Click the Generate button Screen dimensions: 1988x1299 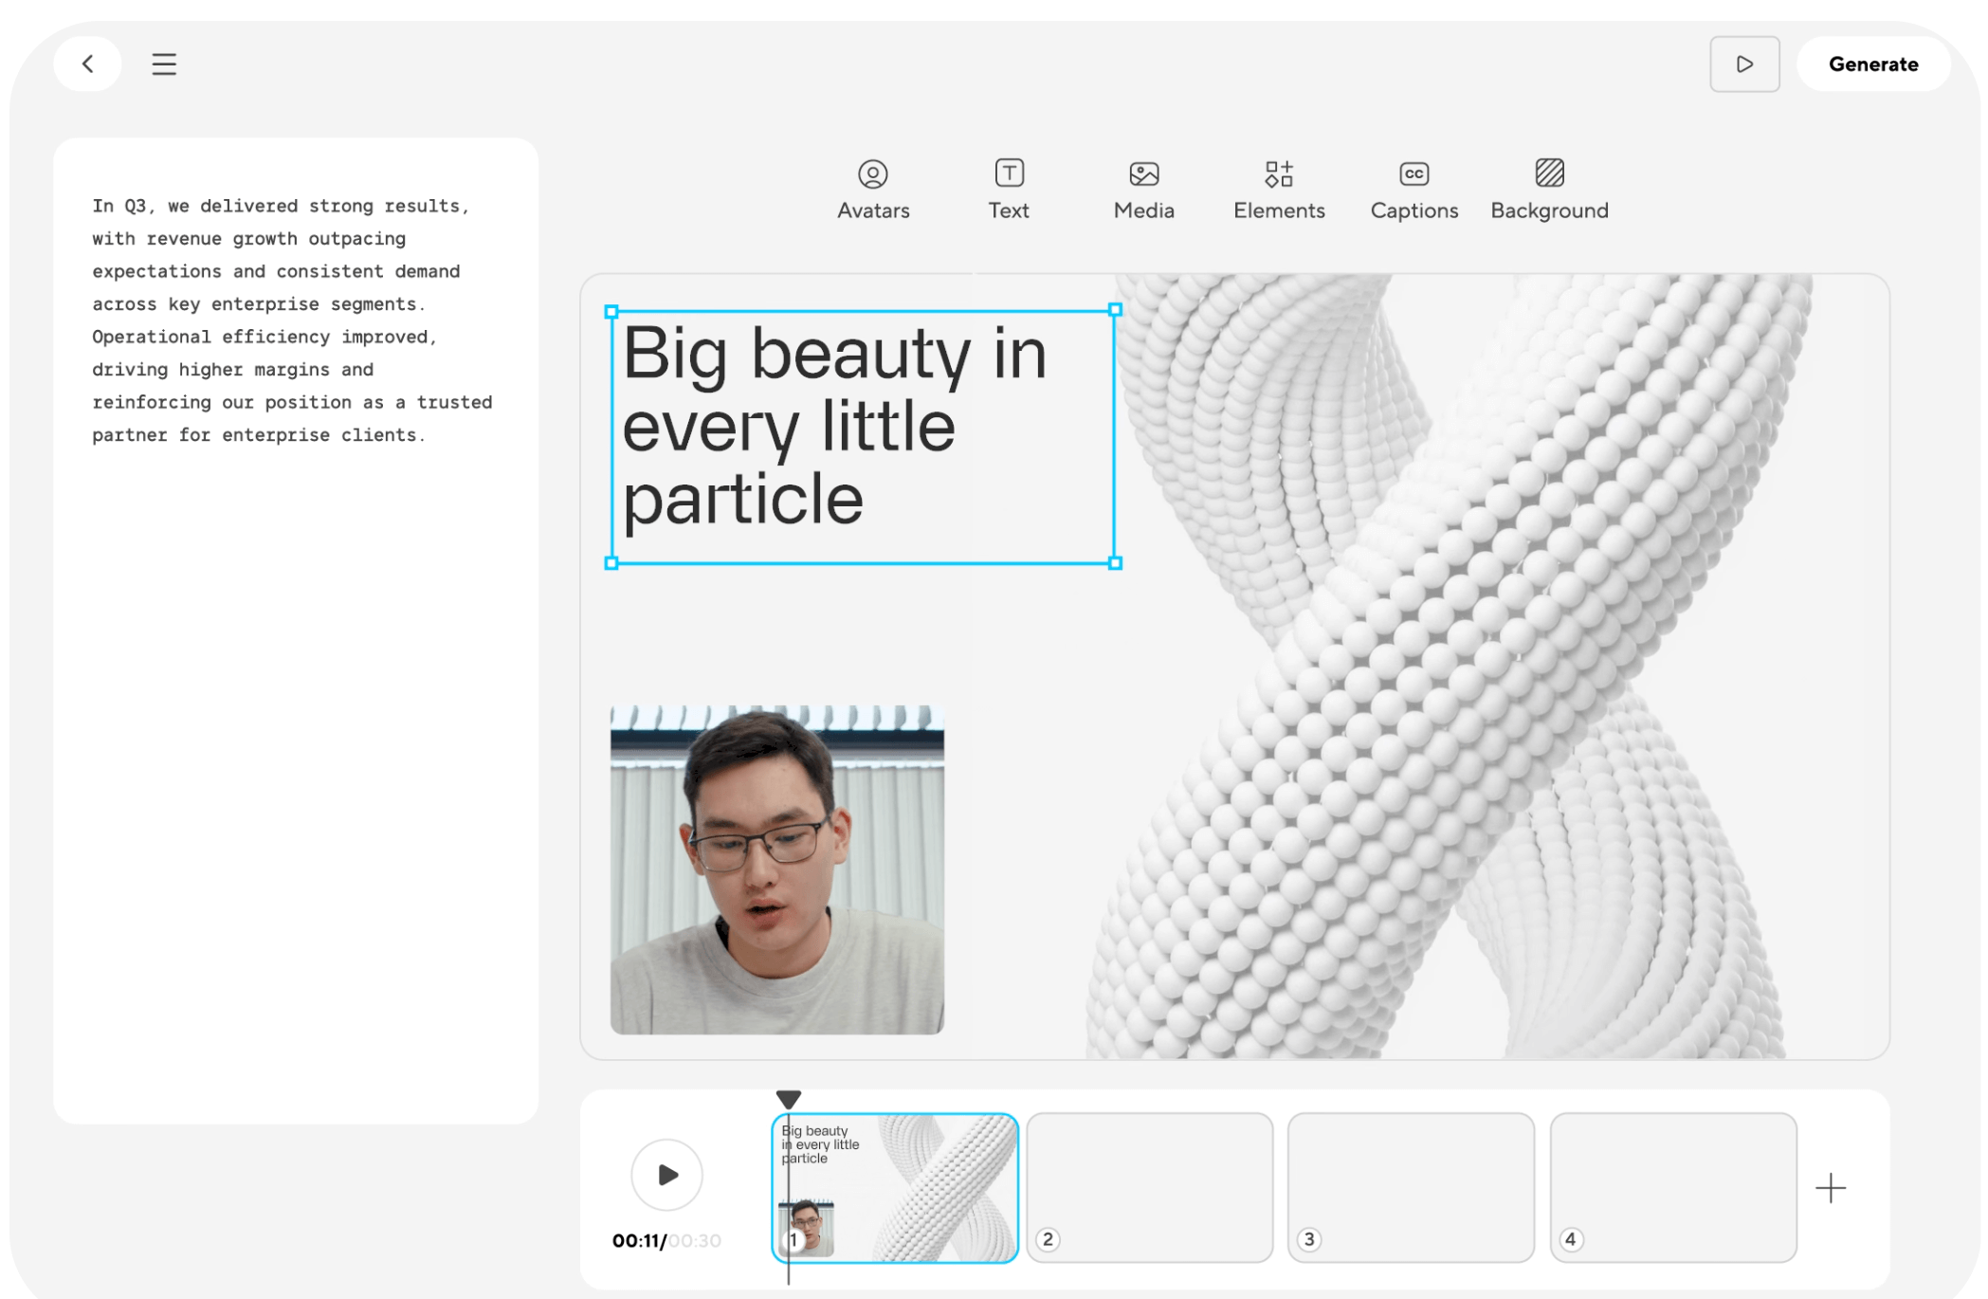click(1872, 64)
